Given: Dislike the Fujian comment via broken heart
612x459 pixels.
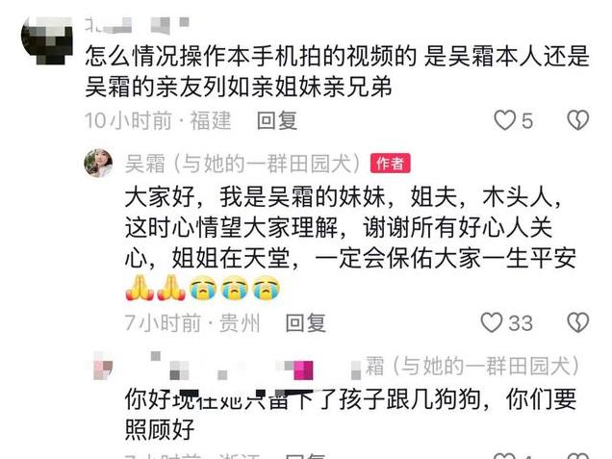Looking at the screenshot, I should coord(578,120).
